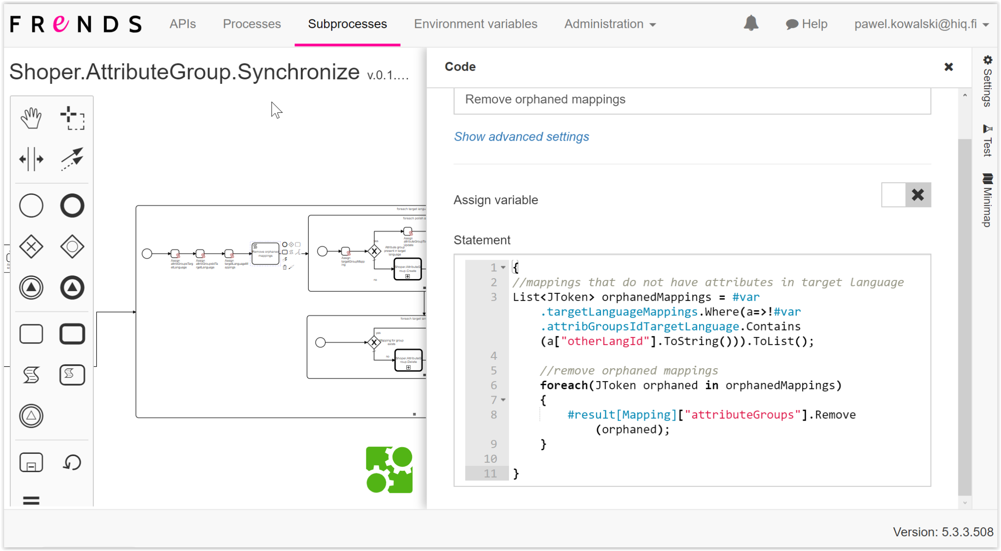The width and height of the screenshot is (1001, 551).
Task: Collapse code fold at line 1
Action: 503,267
